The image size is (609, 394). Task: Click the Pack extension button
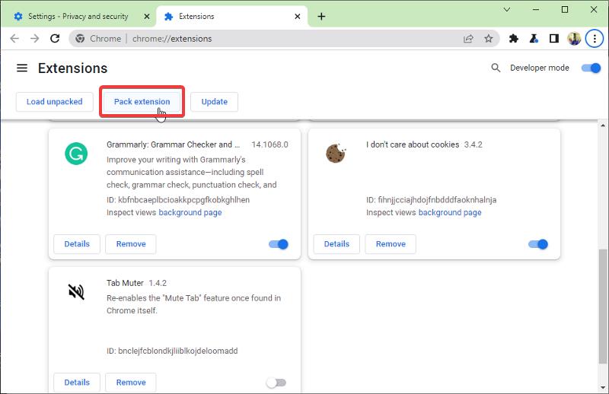click(142, 102)
